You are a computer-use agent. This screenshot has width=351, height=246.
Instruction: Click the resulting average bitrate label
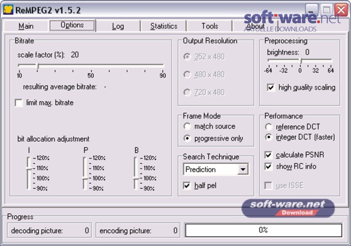pyautogui.click(x=60, y=87)
